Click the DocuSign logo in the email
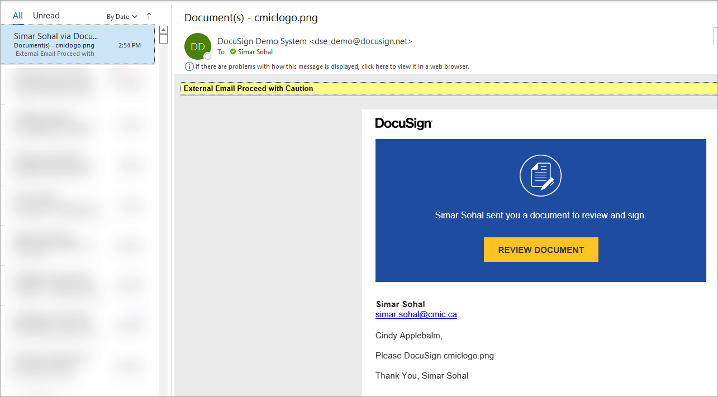 coord(403,123)
